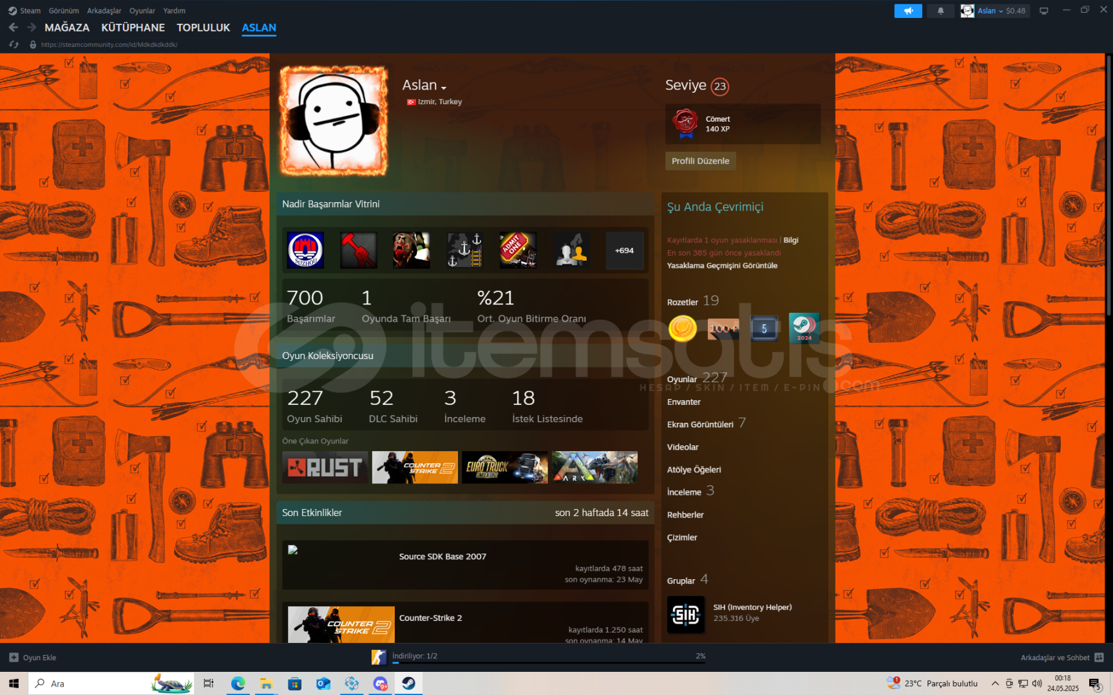Open the gold coin badge
Image resolution: width=1113 pixels, height=695 pixels.
coord(683,328)
